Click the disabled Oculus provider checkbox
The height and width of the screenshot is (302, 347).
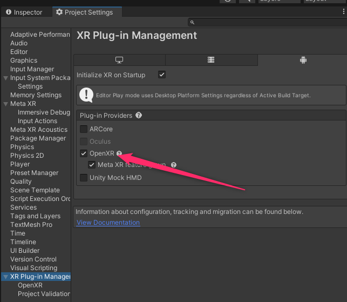84,142
